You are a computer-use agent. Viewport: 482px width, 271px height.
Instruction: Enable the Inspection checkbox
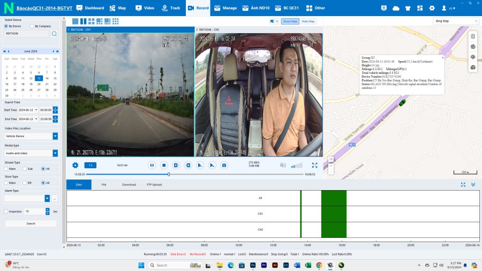click(x=6, y=212)
